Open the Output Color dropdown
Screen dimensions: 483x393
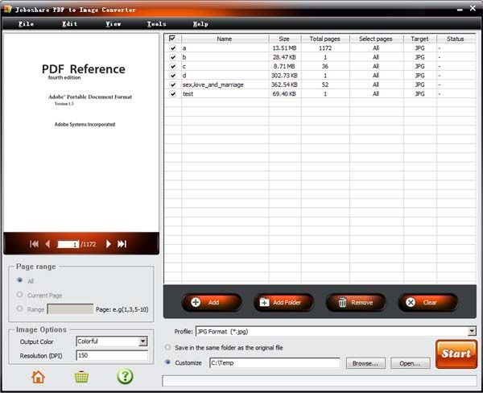(x=142, y=341)
